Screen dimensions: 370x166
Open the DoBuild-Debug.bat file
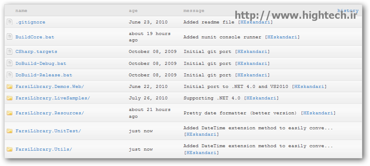click(x=41, y=63)
